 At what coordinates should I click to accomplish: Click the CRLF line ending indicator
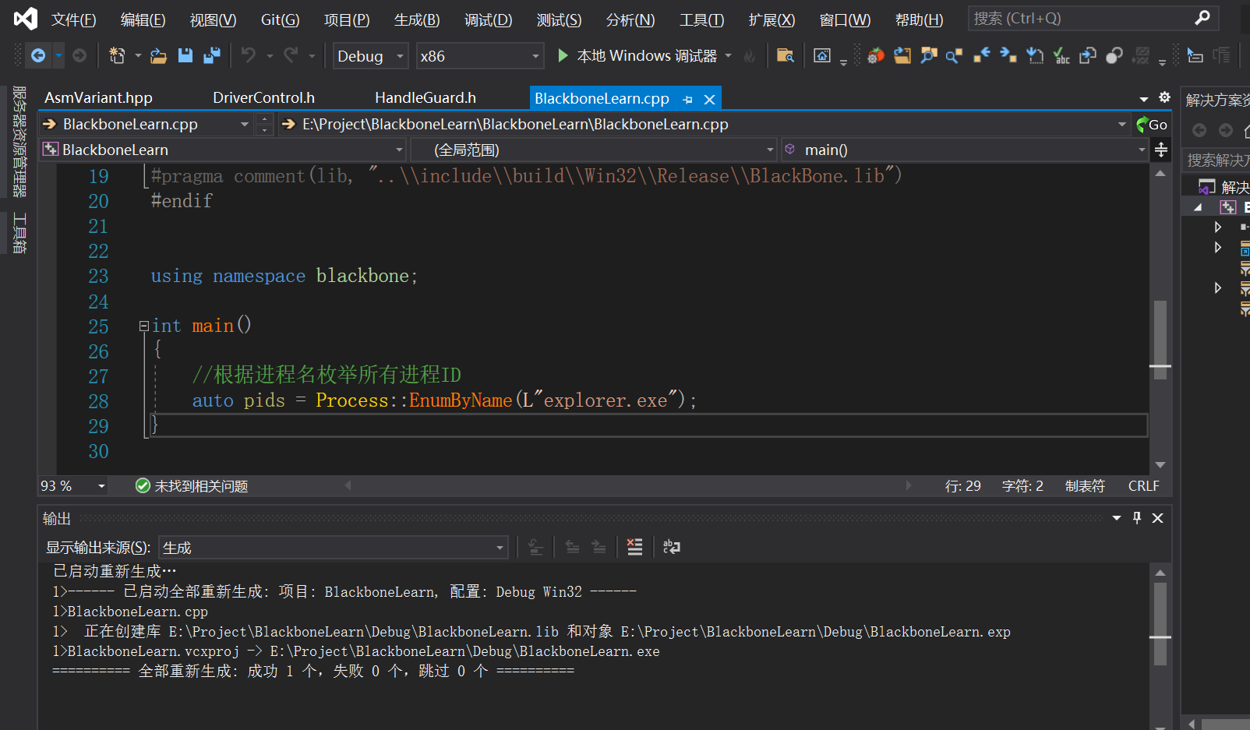1143,486
